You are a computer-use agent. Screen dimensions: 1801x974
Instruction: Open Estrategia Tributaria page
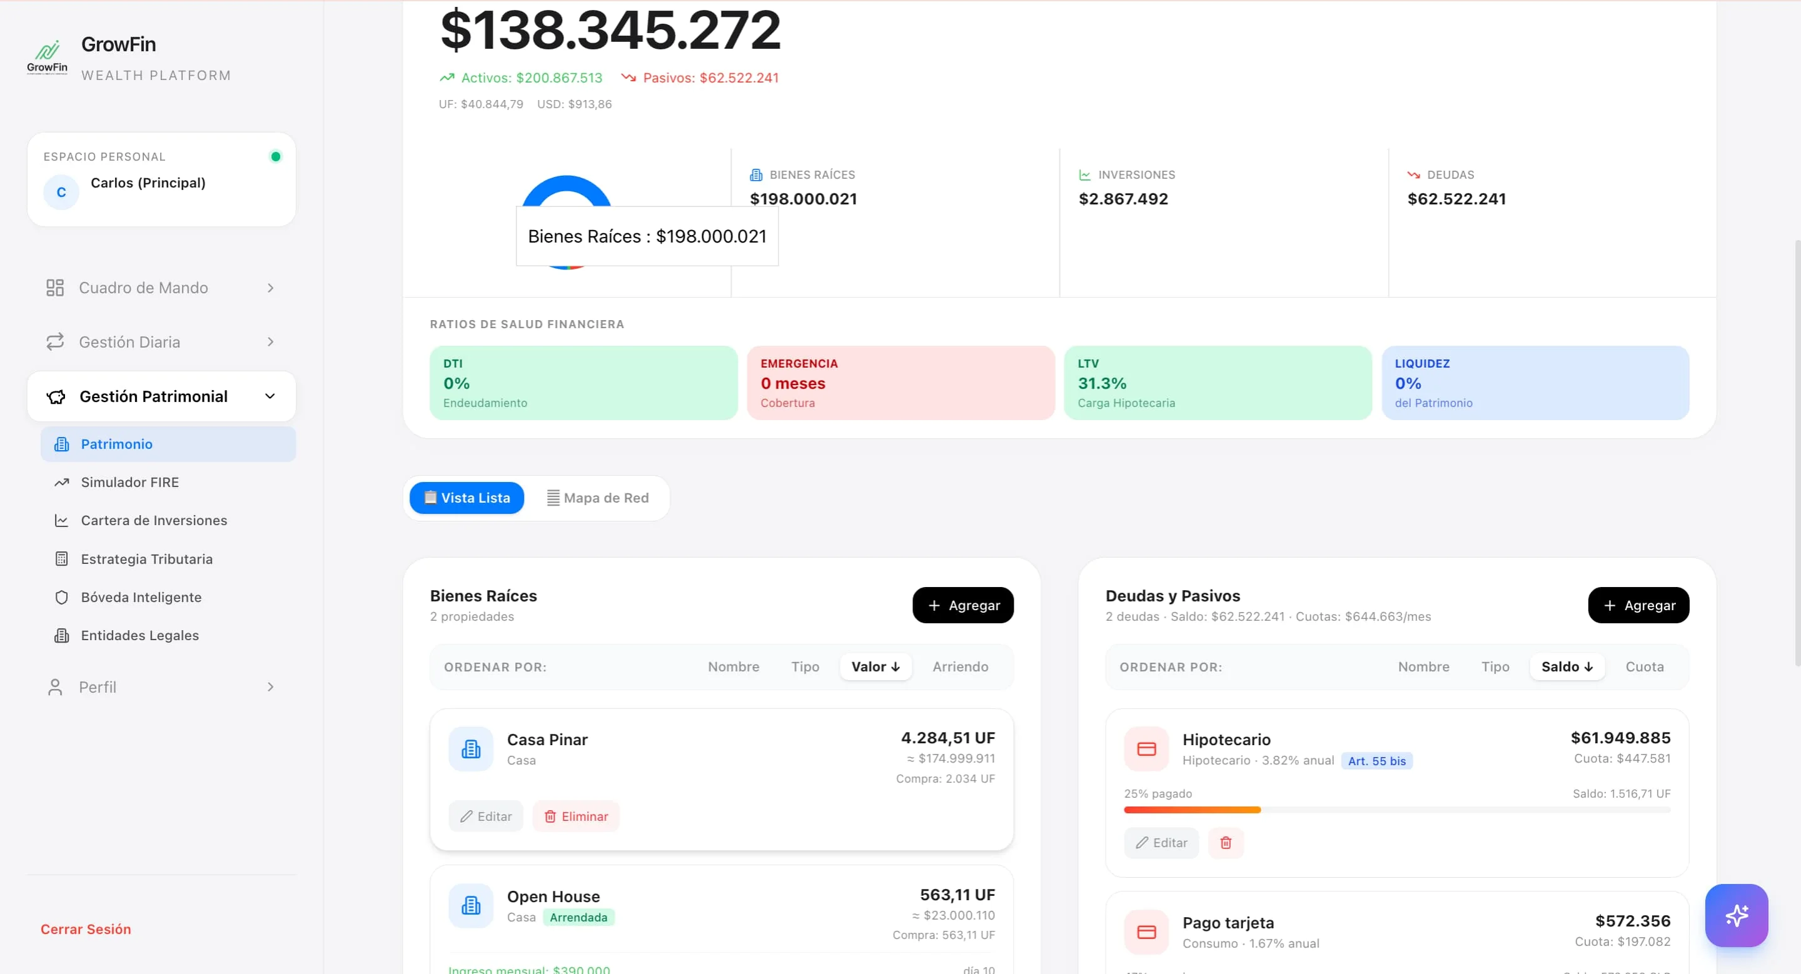click(x=168, y=559)
